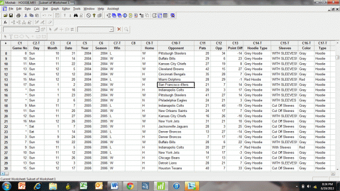This screenshot has width=340, height=191.
Task: Click the 'Red Hoodie' cell in row 13
Action: point(257,80)
